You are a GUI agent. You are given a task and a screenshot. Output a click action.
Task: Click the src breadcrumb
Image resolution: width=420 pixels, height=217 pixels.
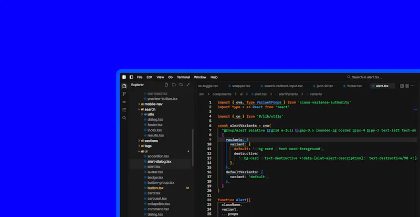[202, 94]
